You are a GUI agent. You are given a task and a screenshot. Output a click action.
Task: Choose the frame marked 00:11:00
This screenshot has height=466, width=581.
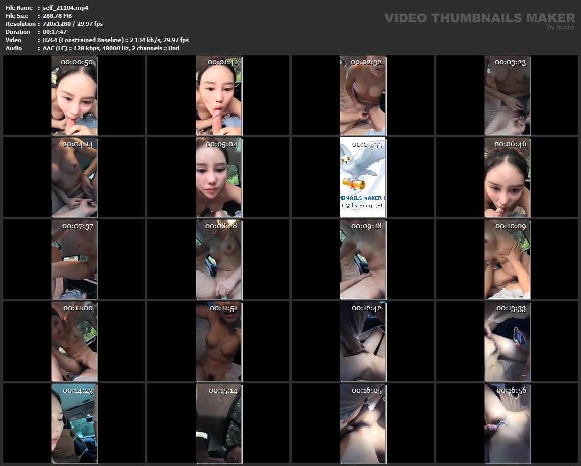point(74,341)
